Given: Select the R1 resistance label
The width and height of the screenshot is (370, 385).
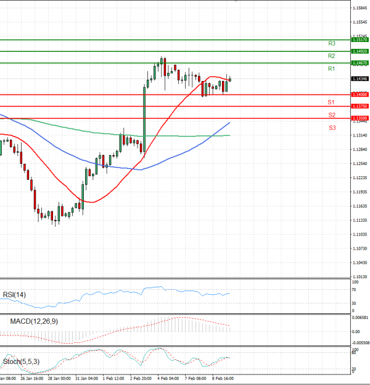Looking at the screenshot, I should click(x=332, y=69).
